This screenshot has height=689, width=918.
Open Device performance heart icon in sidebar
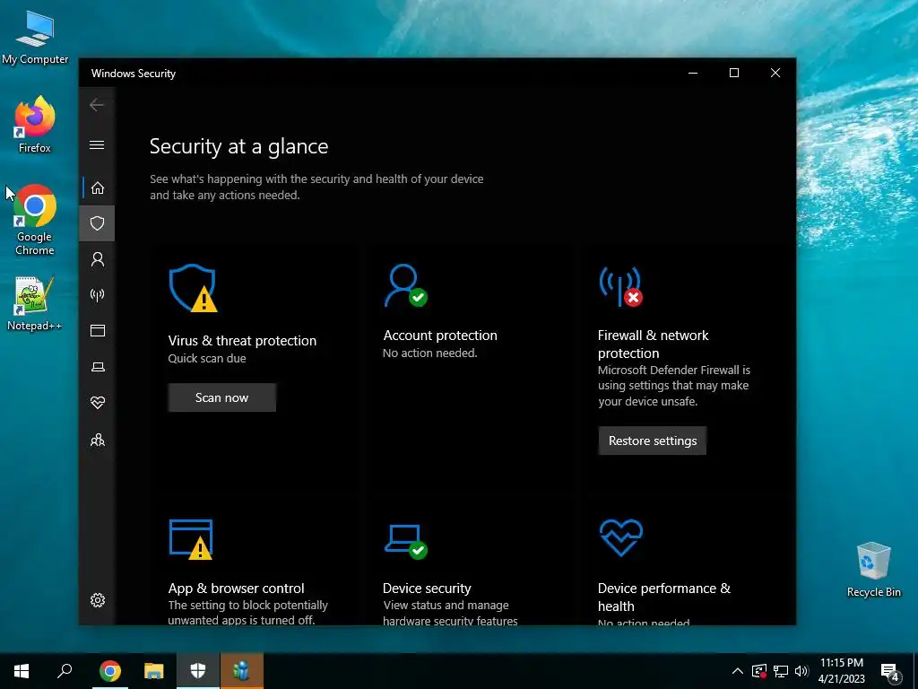click(97, 403)
